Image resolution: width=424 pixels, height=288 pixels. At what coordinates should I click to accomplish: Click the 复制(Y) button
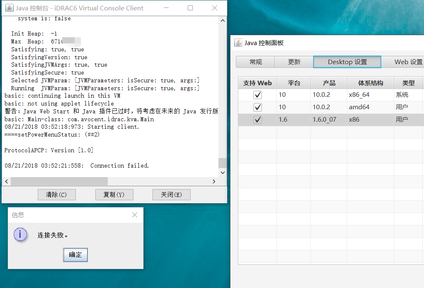click(x=114, y=194)
